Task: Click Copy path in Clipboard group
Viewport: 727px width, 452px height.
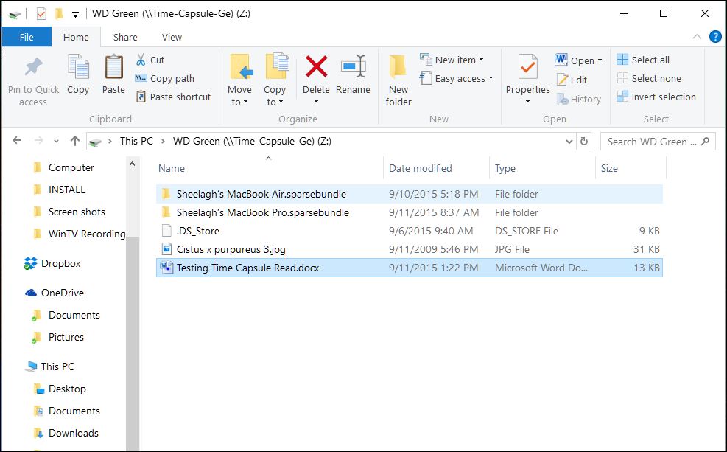Action: tap(165, 78)
